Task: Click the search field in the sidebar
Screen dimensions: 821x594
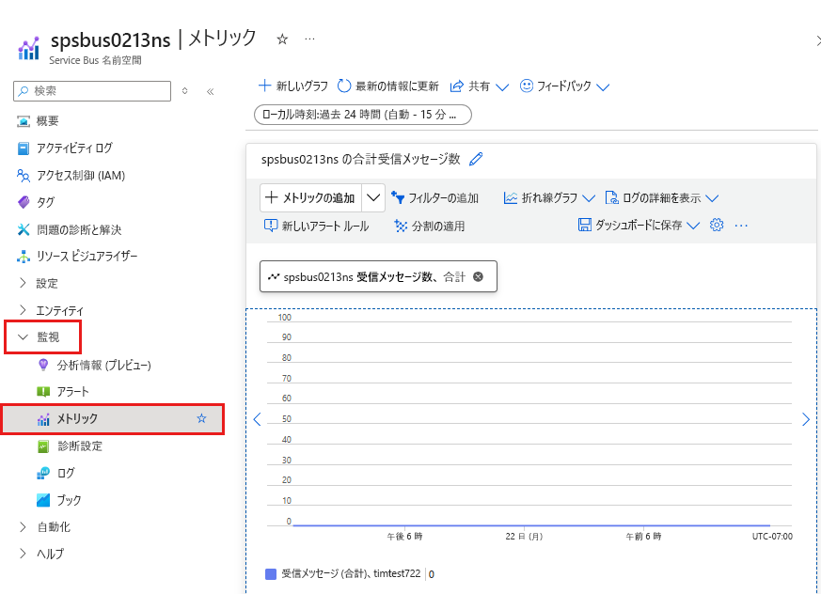Action: click(x=92, y=91)
